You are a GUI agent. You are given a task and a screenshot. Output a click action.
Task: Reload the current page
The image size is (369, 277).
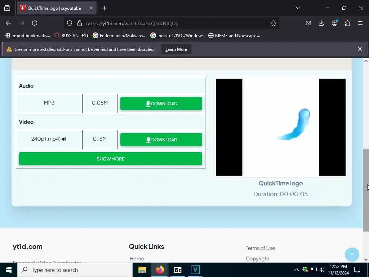pos(35,23)
